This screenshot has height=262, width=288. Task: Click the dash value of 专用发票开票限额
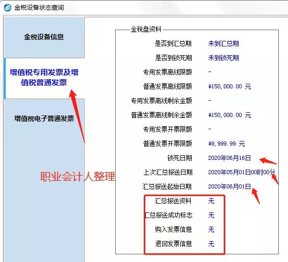pos(210,129)
